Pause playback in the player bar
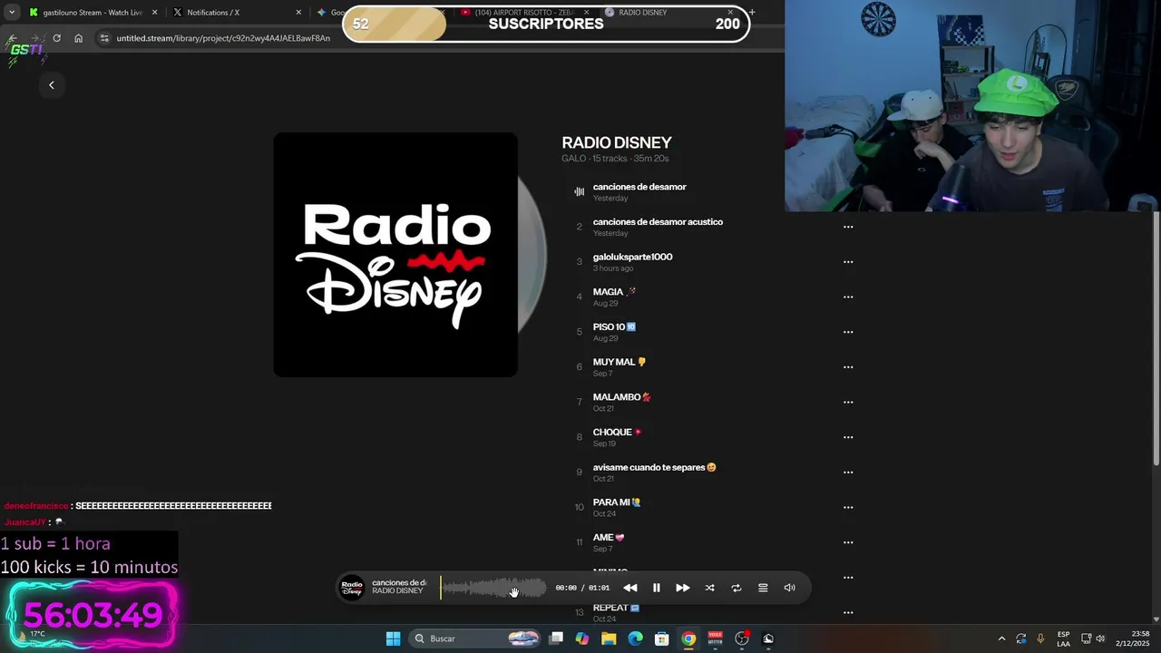Viewport: 1161px width, 653px height. [x=657, y=588]
